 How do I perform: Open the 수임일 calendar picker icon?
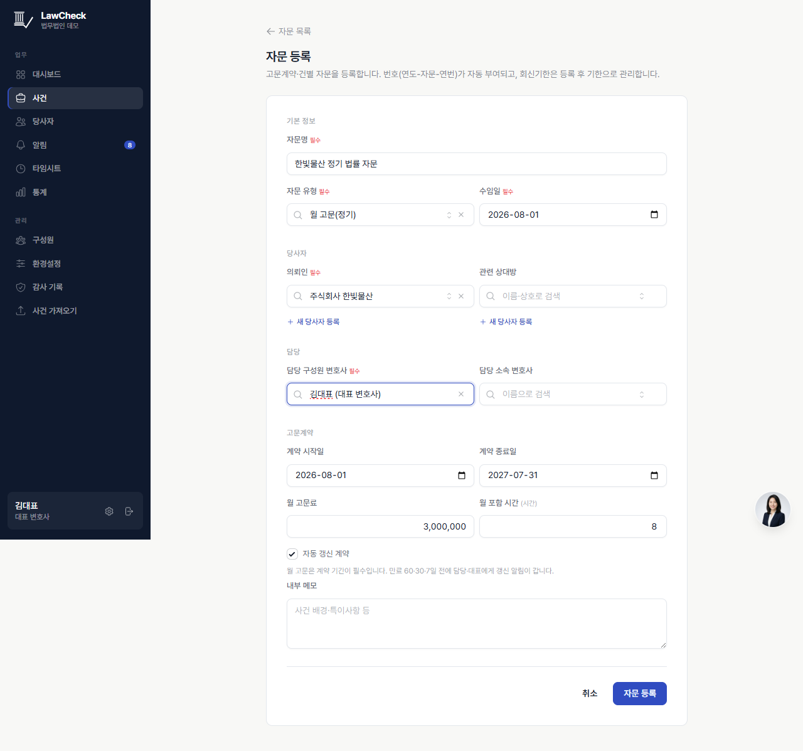point(654,215)
